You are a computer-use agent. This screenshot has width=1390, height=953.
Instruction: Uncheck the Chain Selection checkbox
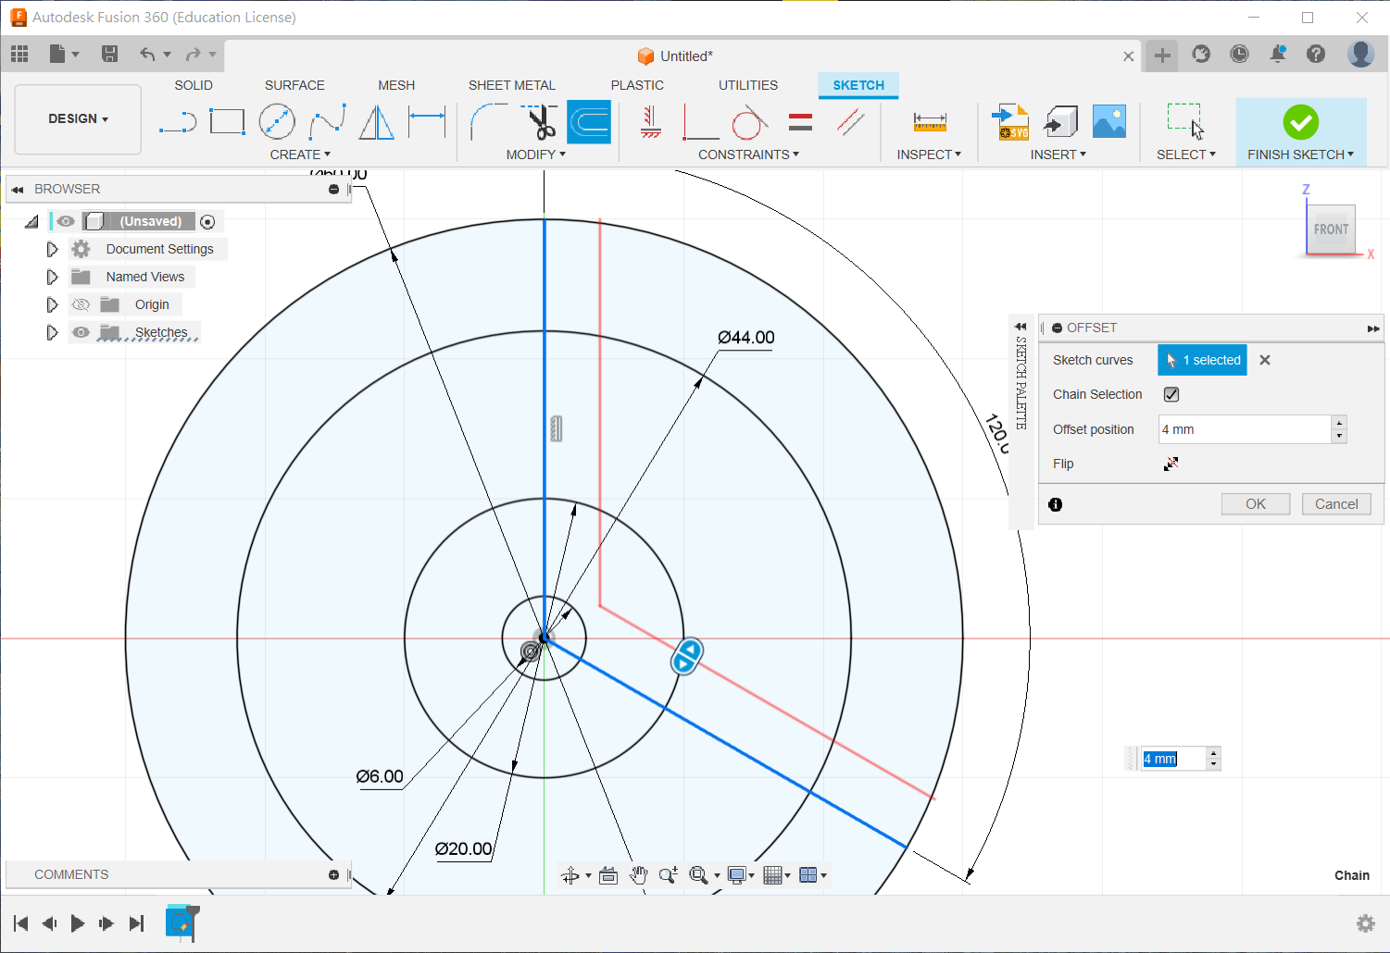pyautogui.click(x=1171, y=394)
